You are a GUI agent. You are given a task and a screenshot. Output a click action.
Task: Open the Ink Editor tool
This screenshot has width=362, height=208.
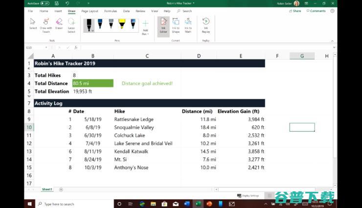click(x=163, y=23)
